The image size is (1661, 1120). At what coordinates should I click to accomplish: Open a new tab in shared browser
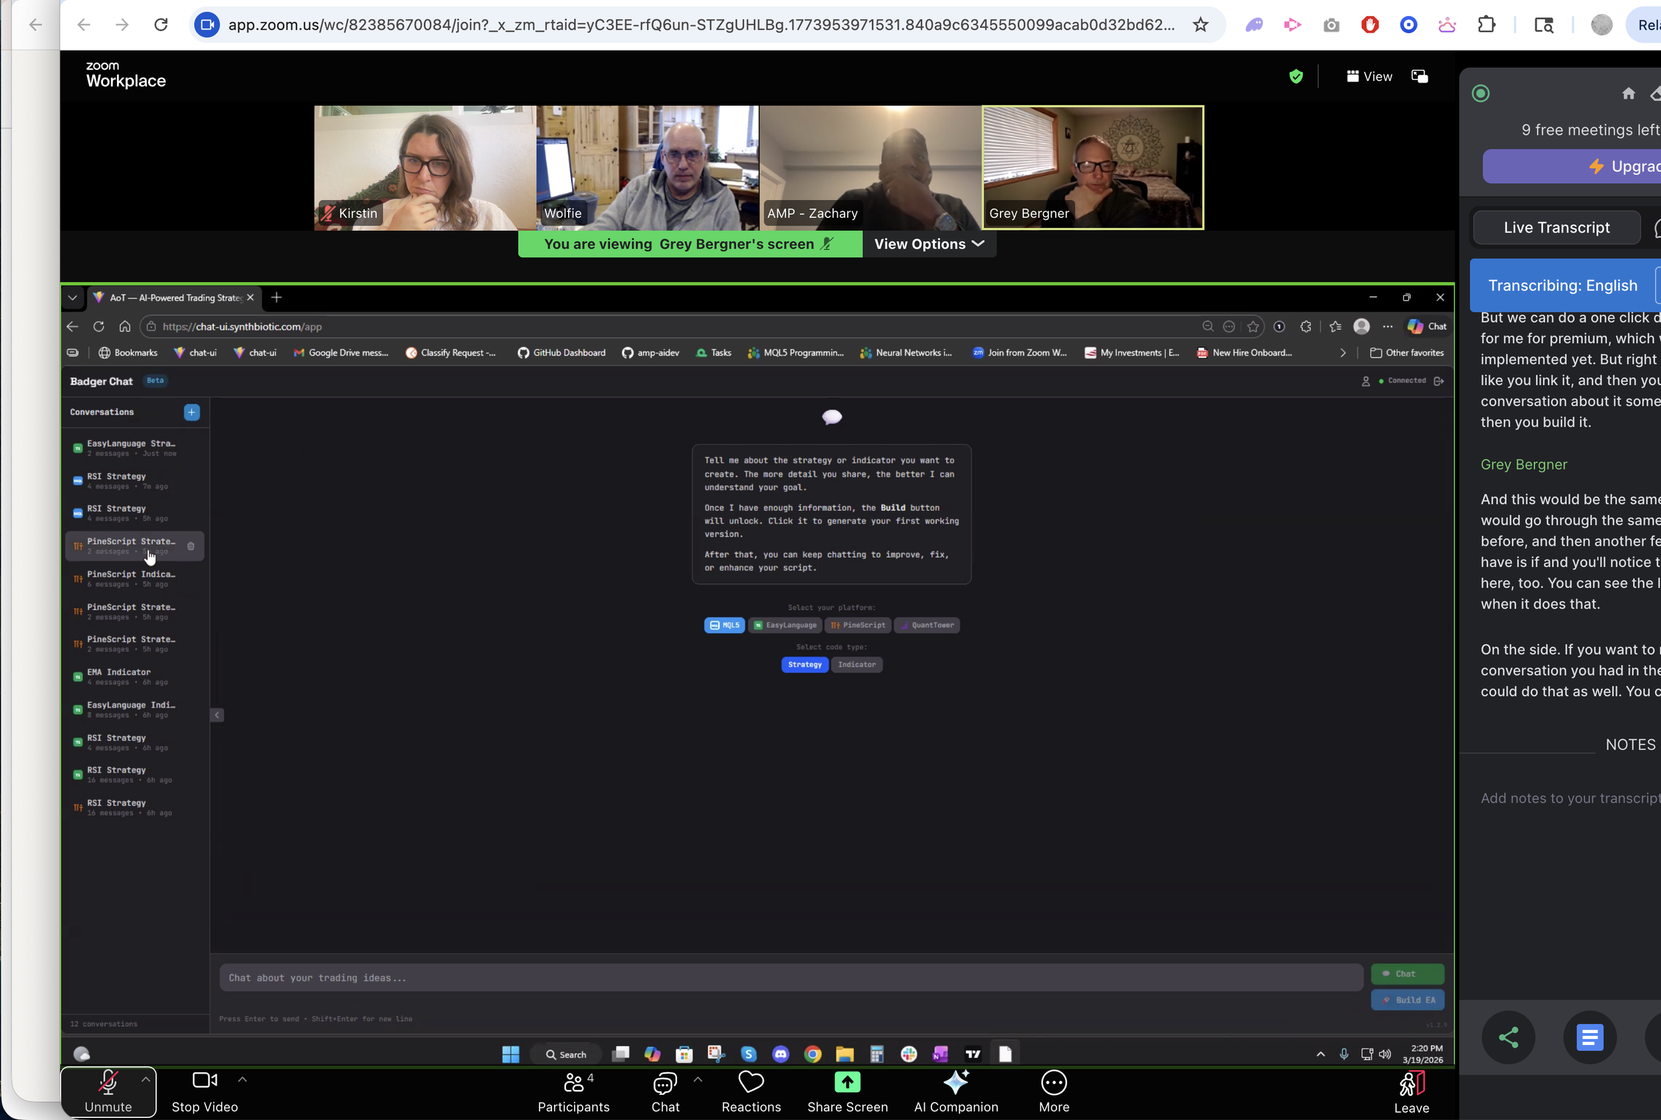click(x=276, y=297)
